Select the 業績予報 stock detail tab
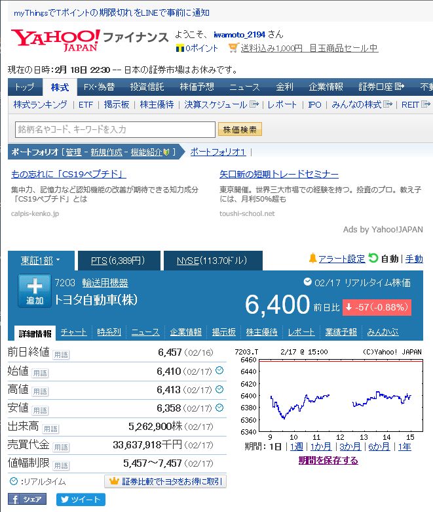Image resolution: width=433 pixels, height=512 pixels. click(x=341, y=332)
